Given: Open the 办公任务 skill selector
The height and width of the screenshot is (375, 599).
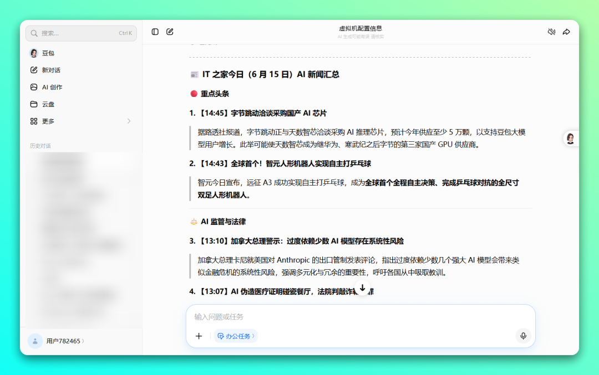Looking at the screenshot, I should (x=235, y=336).
